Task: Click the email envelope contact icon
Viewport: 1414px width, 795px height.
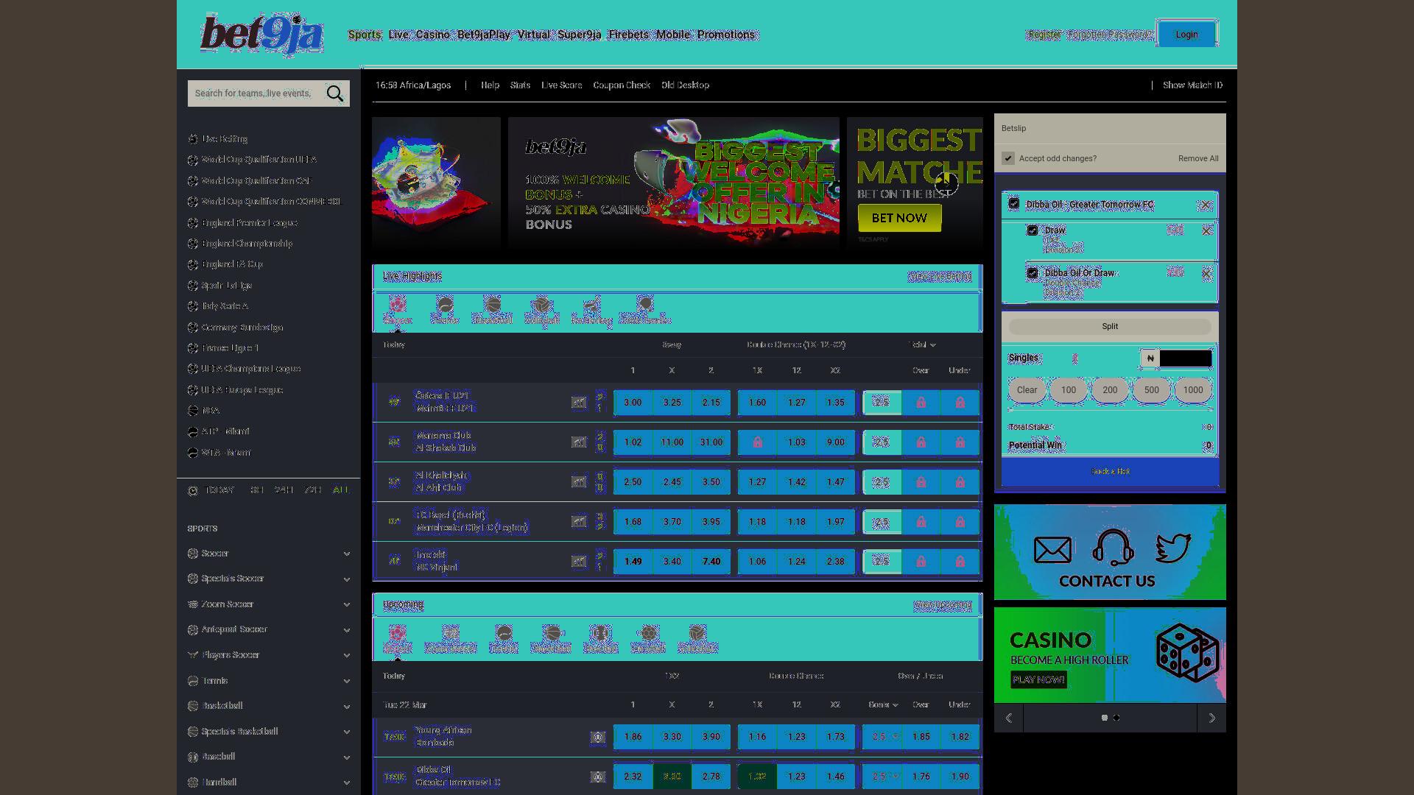Action: (1052, 550)
